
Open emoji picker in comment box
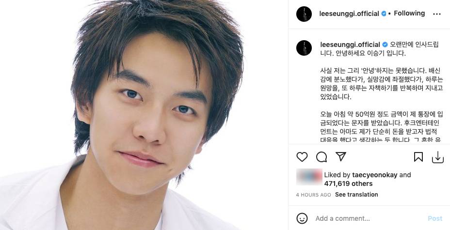(x=302, y=218)
